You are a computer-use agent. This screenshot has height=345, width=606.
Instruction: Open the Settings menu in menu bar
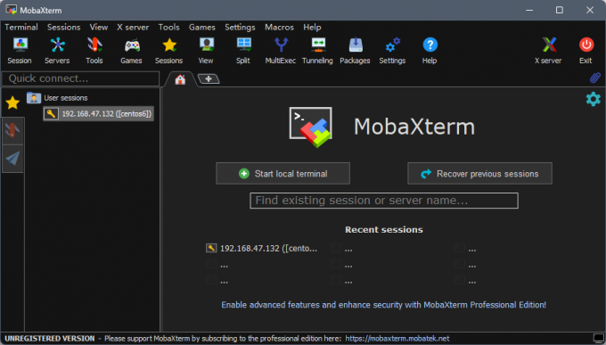click(x=240, y=27)
